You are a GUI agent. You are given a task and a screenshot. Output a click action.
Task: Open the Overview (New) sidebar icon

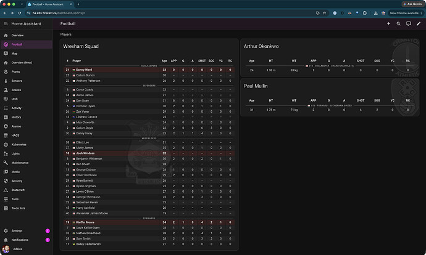[6, 63]
